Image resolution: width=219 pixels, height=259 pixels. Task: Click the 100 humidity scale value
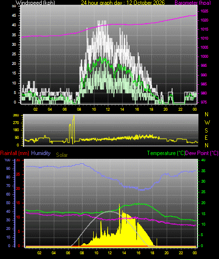tap(7, 160)
